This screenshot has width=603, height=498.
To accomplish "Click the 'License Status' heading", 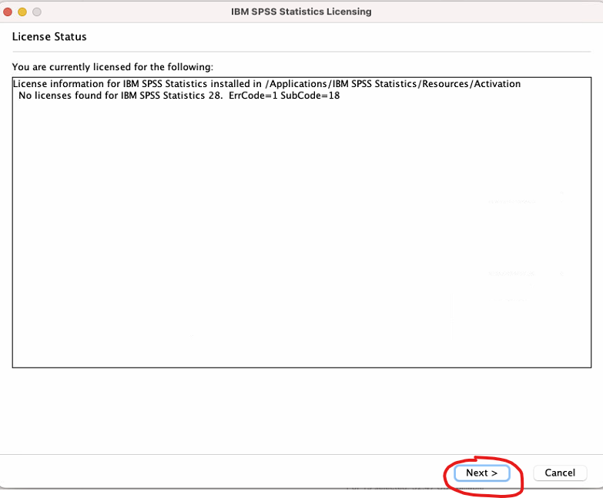I will coord(49,36).
